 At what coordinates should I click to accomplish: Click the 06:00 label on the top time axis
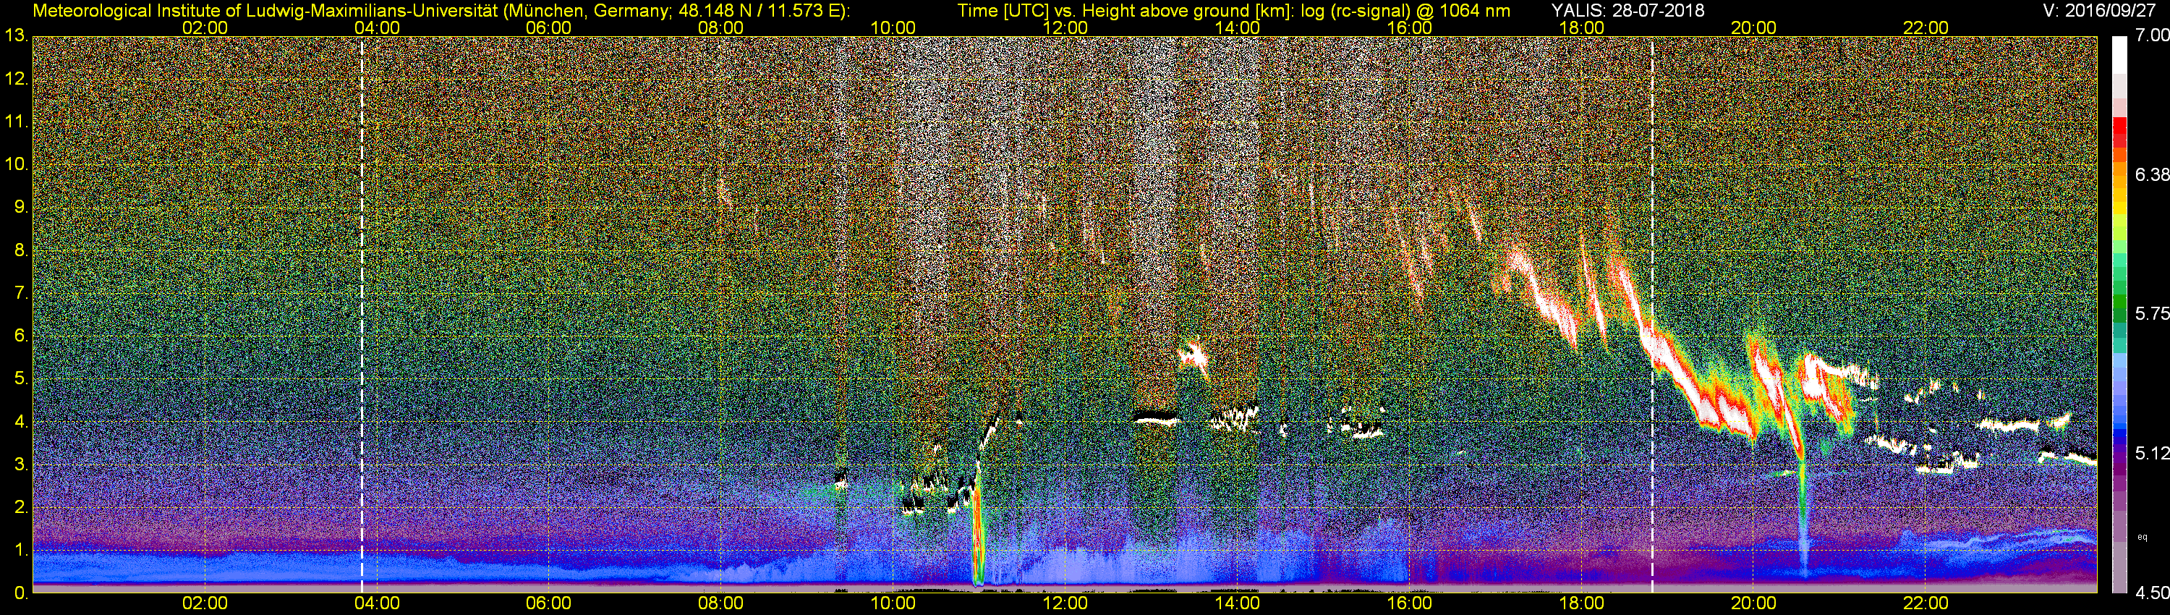[548, 27]
